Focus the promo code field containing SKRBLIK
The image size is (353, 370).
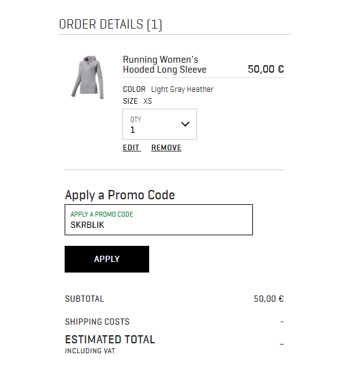158,220
